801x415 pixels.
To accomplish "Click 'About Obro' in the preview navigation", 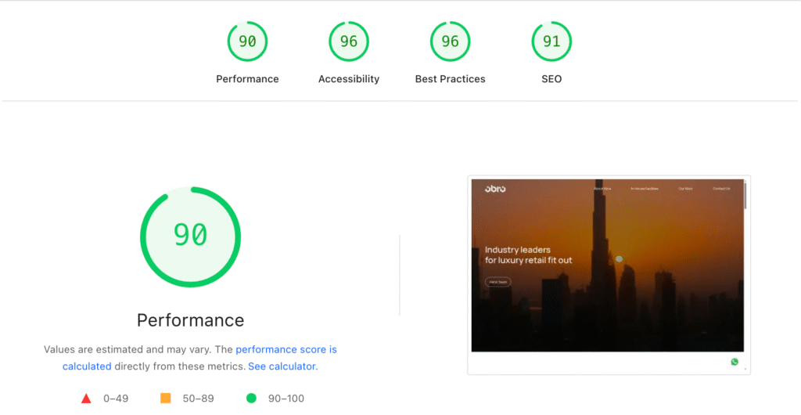I will 602,189.
